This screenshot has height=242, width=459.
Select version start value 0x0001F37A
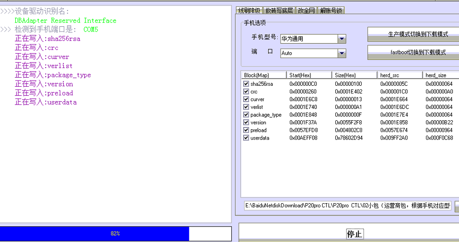pos(303,122)
